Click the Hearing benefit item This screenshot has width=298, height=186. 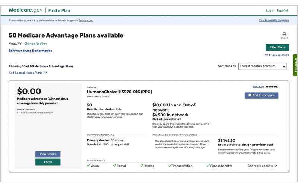coord(147,166)
